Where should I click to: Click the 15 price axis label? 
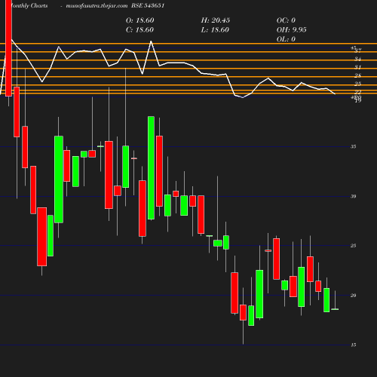tap(354, 345)
